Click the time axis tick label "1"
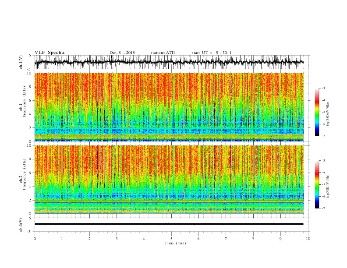The image size is (347, 268). coord(62,239)
